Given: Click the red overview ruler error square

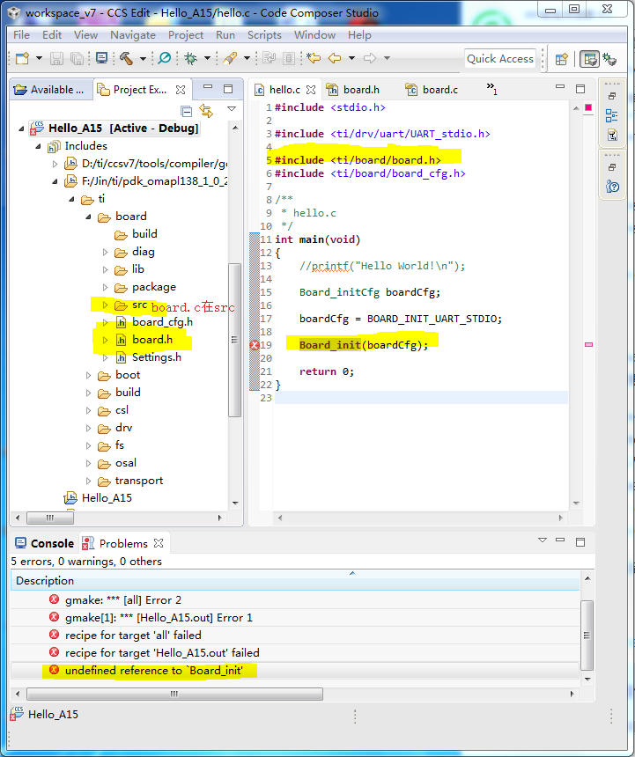Looking at the screenshot, I should pyautogui.click(x=588, y=107).
